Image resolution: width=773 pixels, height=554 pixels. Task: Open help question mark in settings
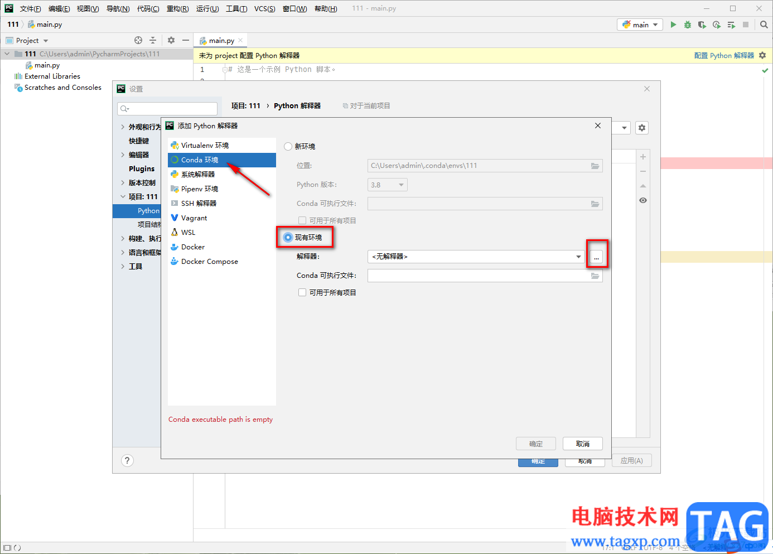pyautogui.click(x=127, y=460)
